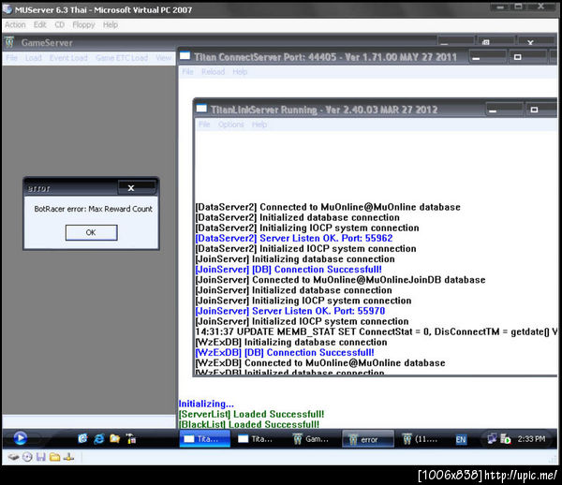Click the 'Server Listen OK. Port: 55970' log line
562x485 pixels.
point(290,311)
